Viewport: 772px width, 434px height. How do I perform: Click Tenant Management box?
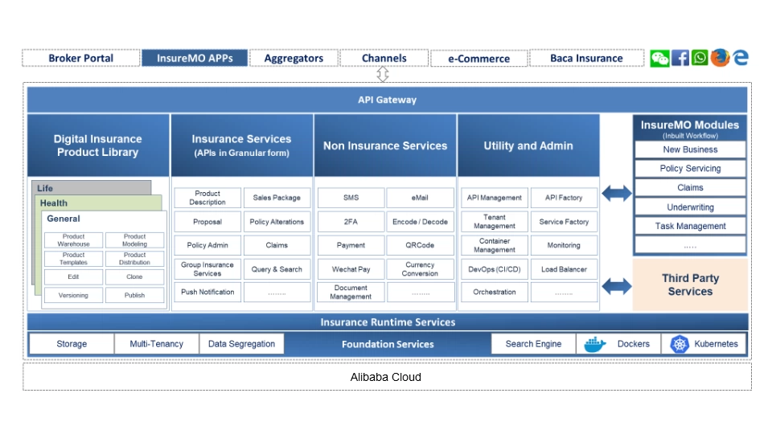(x=495, y=222)
